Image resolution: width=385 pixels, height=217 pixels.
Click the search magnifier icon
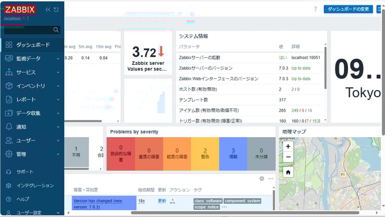pos(56,30)
